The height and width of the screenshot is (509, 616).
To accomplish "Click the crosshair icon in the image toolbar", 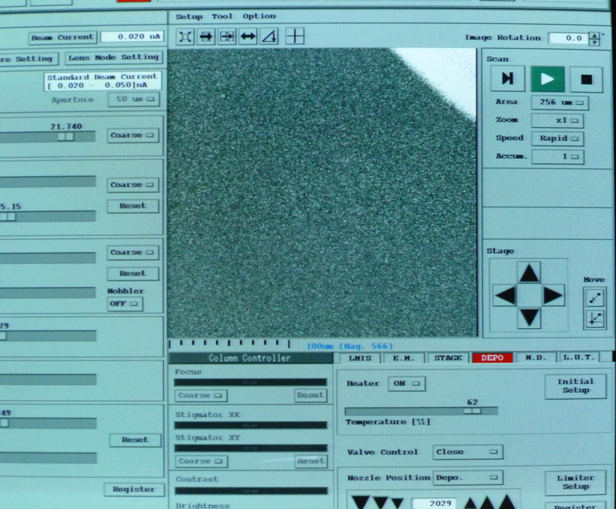I will (x=295, y=37).
